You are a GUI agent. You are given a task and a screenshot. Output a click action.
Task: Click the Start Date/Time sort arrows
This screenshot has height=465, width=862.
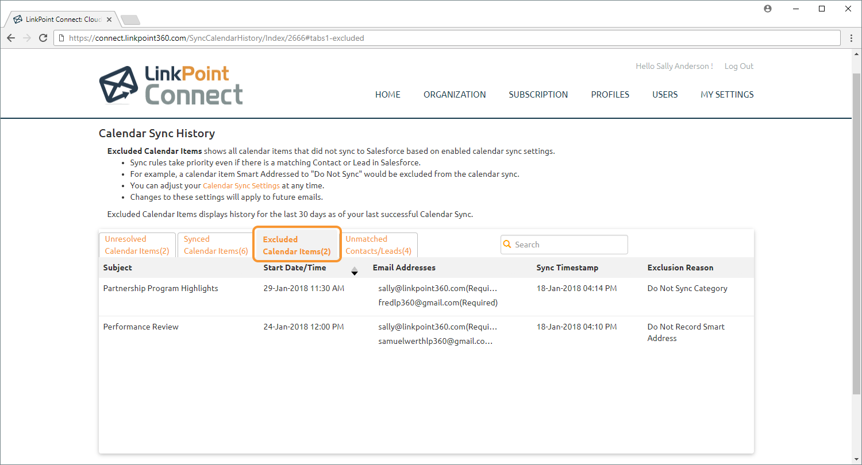(x=355, y=271)
